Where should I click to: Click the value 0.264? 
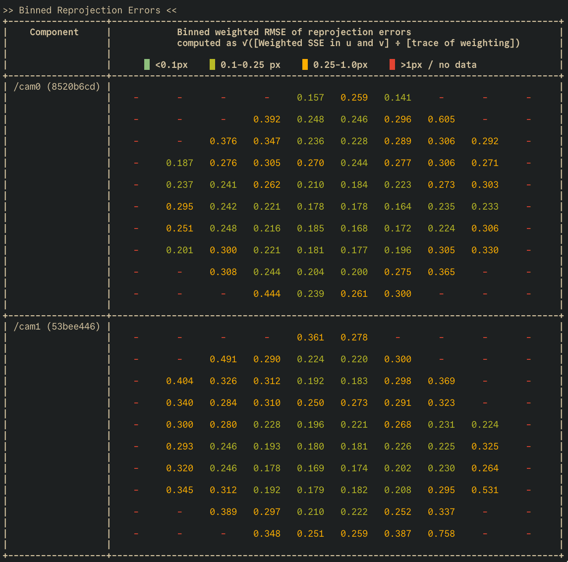pyautogui.click(x=485, y=468)
